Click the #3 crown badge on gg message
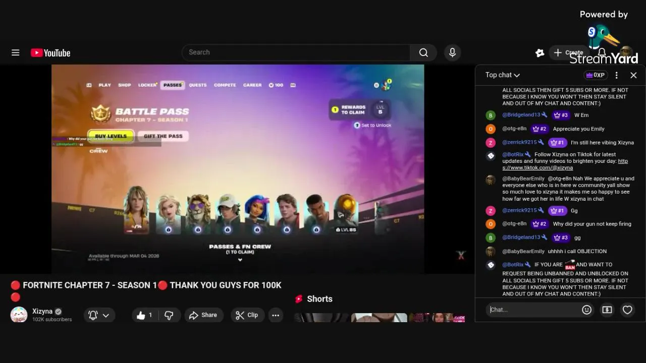This screenshot has width=646, height=363. pos(560,237)
